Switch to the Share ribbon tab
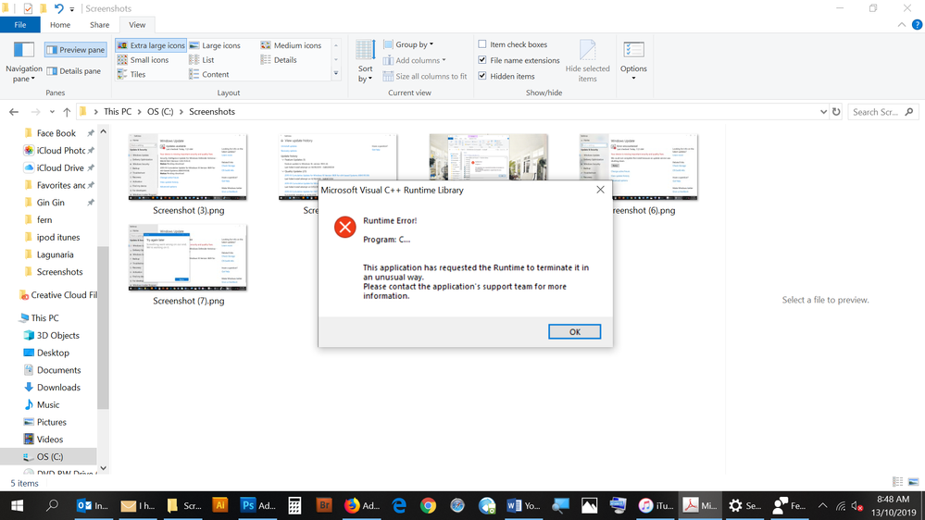 99,25
